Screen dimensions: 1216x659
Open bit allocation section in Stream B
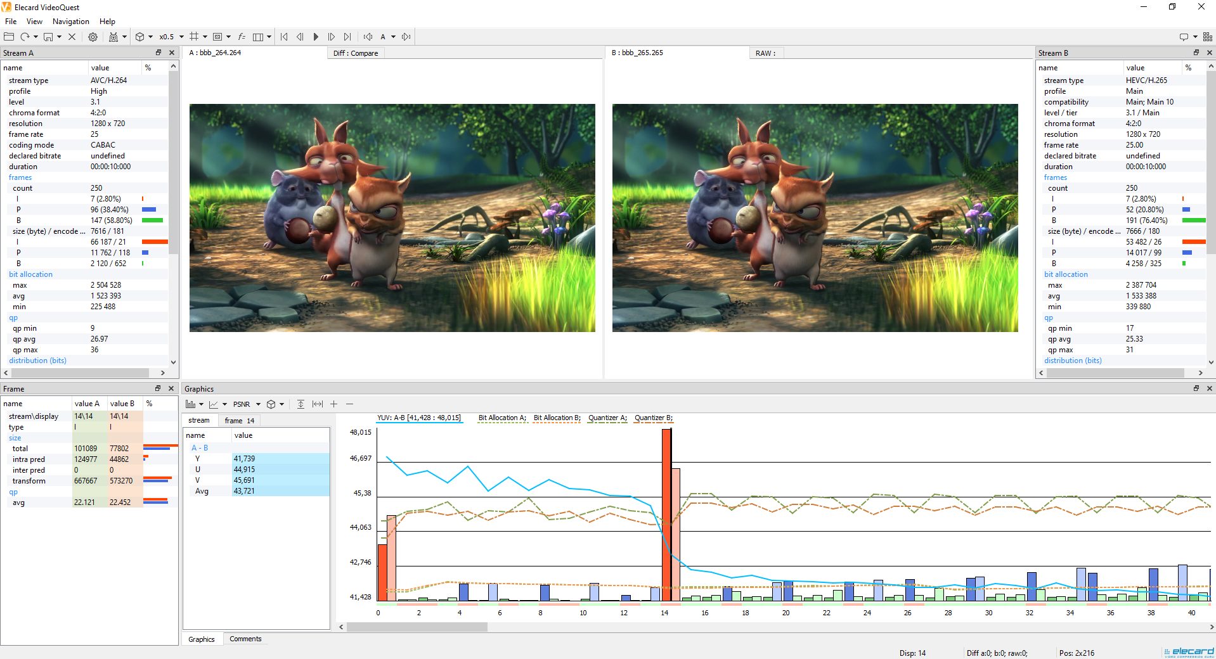click(x=1065, y=274)
